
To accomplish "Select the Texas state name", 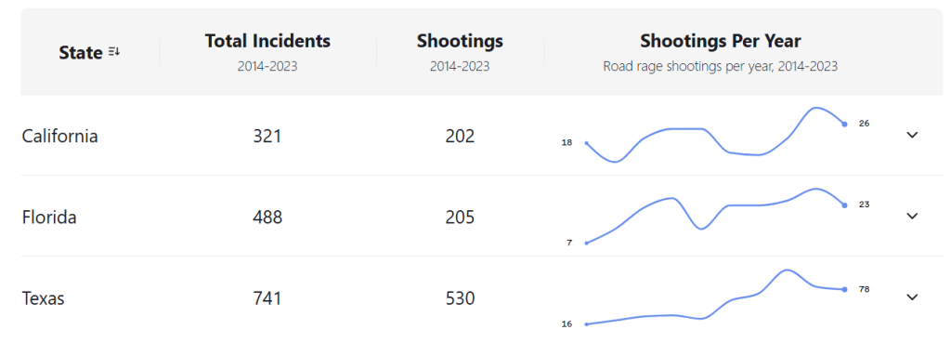I will click(43, 298).
